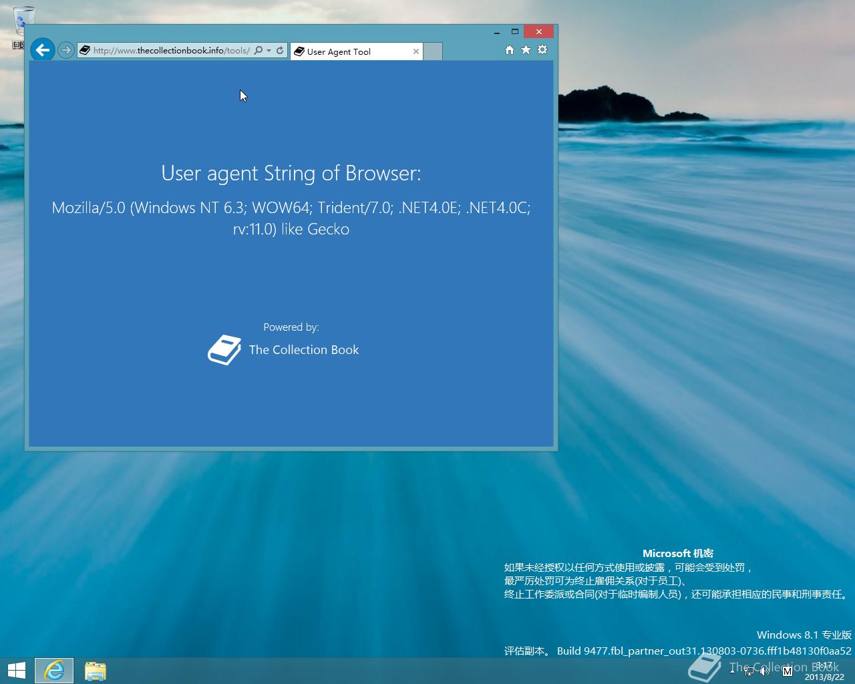Open the taskbar clock showing 2013/8/22
Screen dimensions: 855x684
tap(825, 671)
